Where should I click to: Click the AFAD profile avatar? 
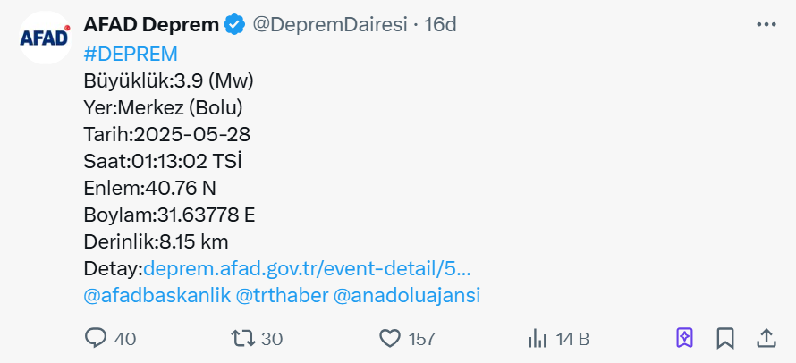coord(46,37)
